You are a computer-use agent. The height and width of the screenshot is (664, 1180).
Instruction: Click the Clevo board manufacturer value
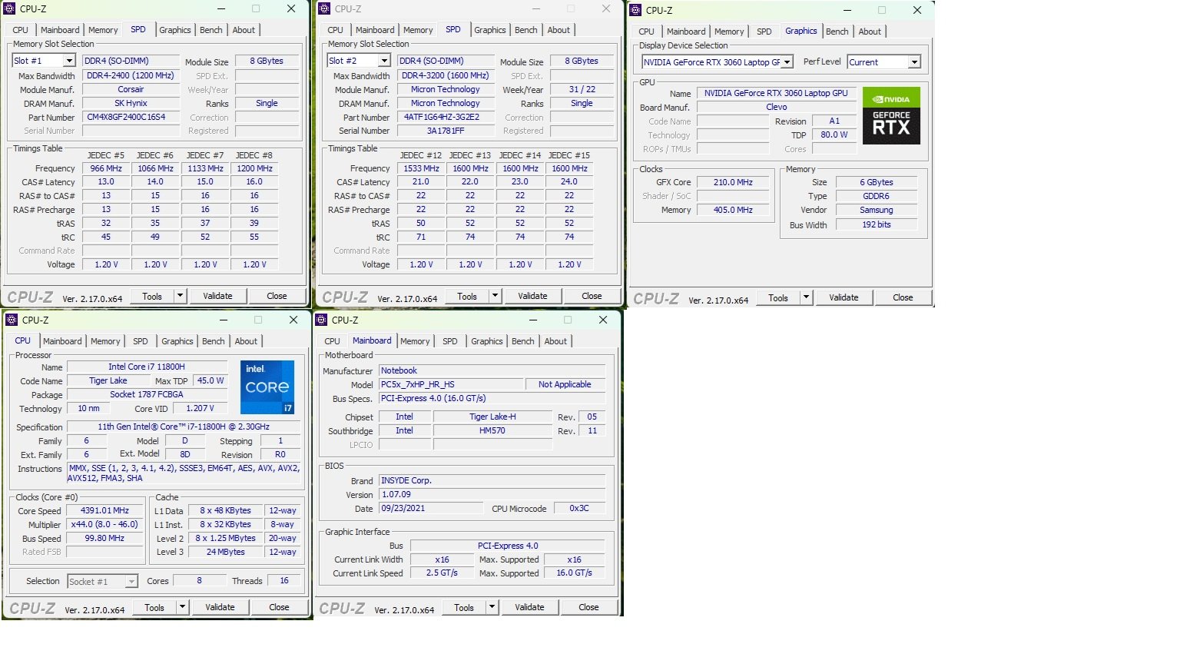coord(777,107)
